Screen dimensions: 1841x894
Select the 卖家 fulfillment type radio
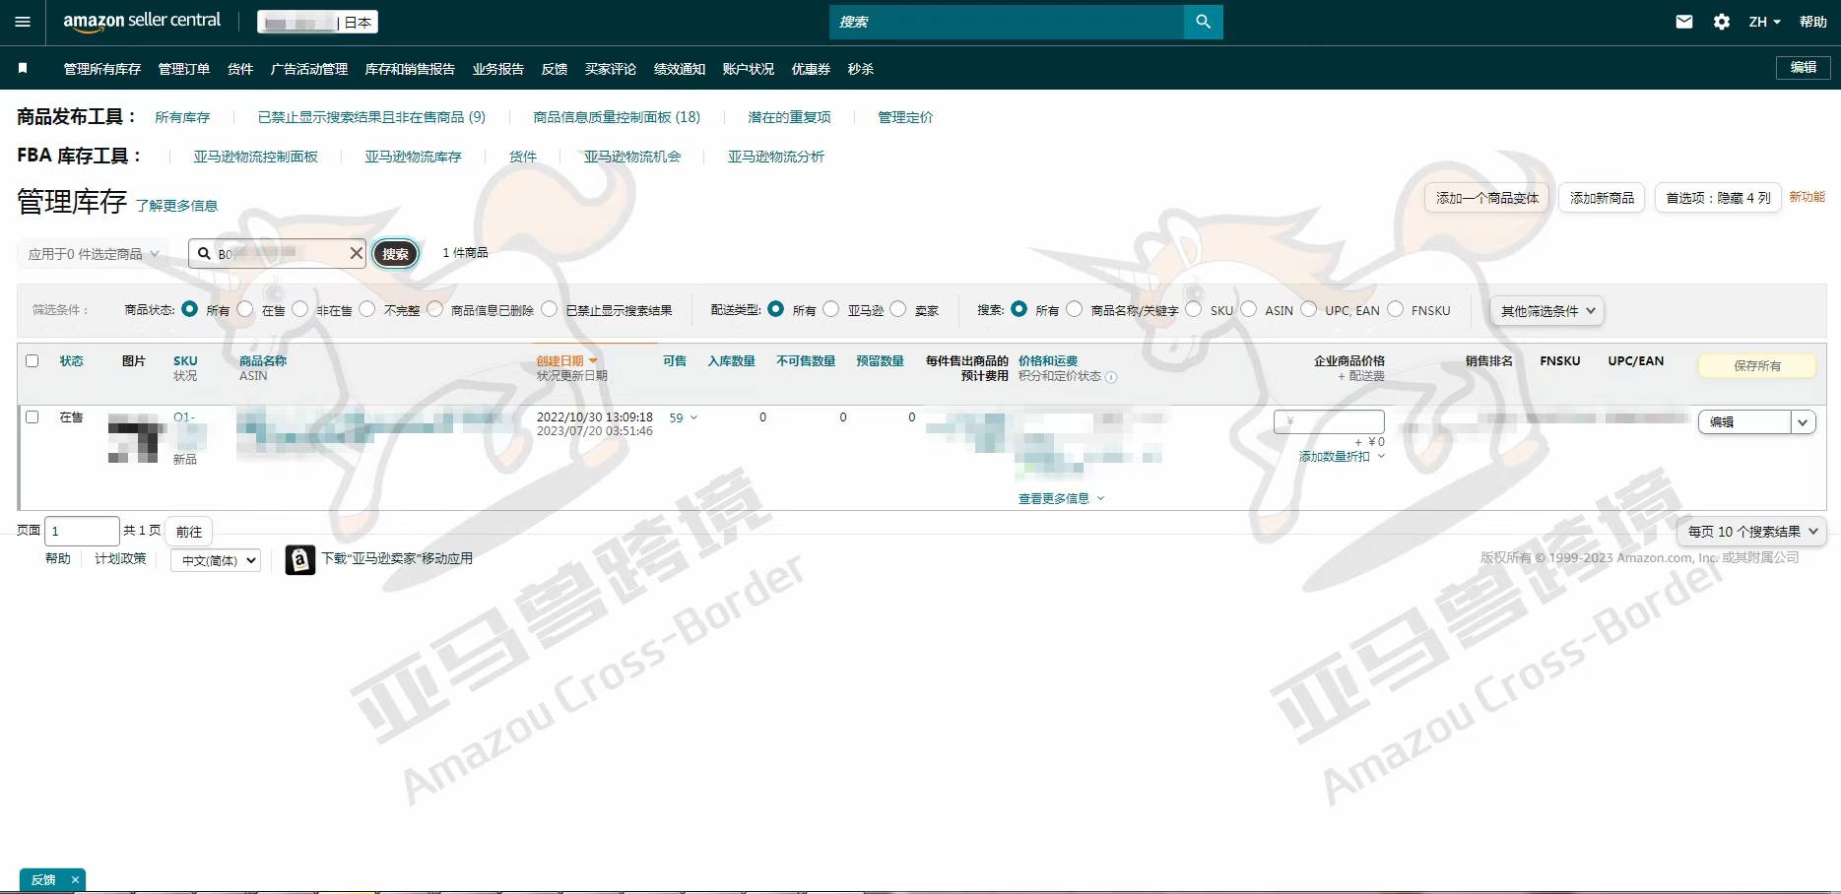click(898, 309)
